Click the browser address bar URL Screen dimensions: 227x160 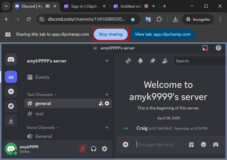(87, 19)
